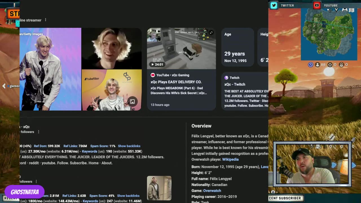Open the 'xQc - Twitch' result link
361x203 pixels.
pyautogui.click(x=235, y=84)
